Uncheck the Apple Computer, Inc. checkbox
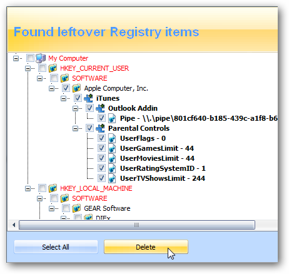This screenshot has width=289, height=274. 66,88
